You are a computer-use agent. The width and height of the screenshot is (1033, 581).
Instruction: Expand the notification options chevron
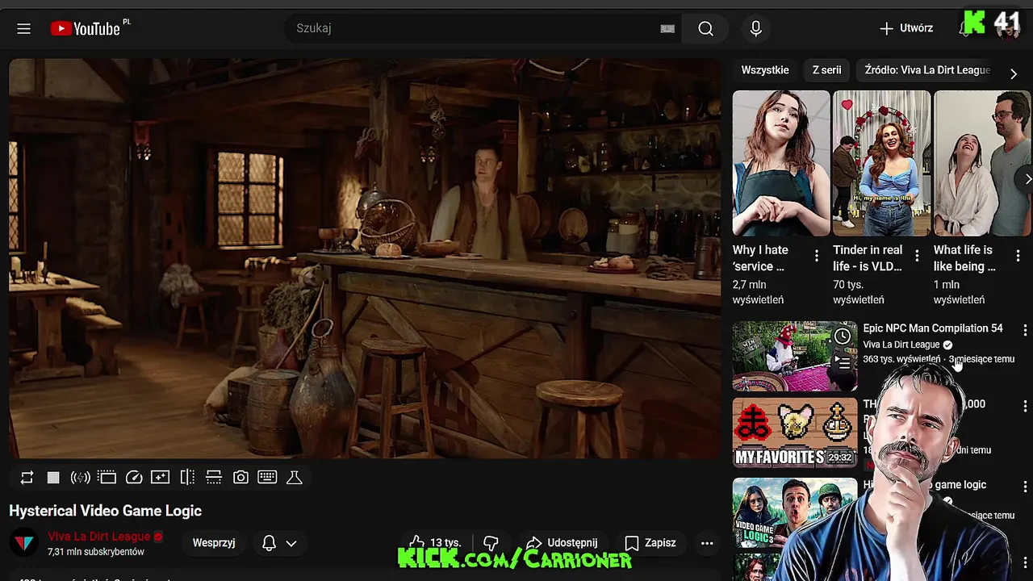tap(291, 543)
